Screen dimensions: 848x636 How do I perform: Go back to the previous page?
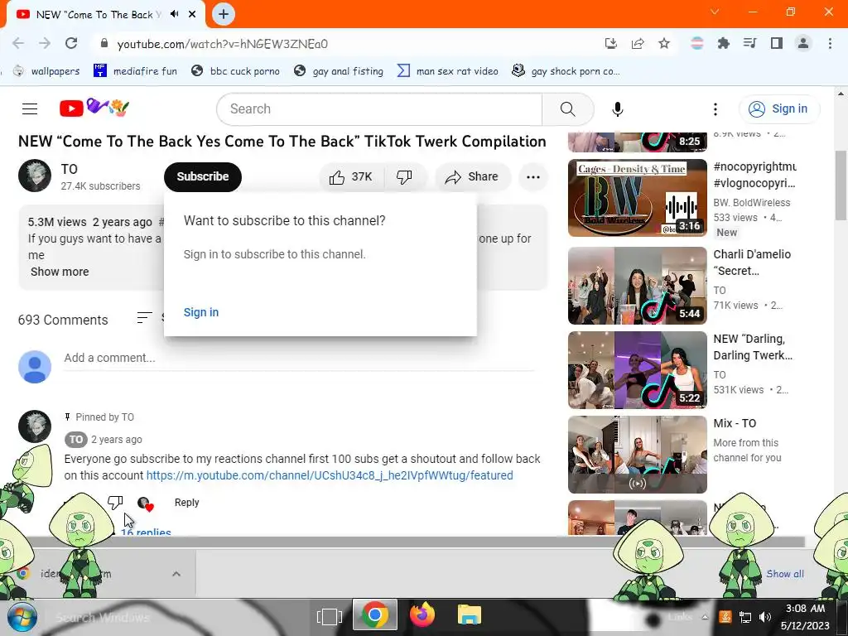(18, 44)
